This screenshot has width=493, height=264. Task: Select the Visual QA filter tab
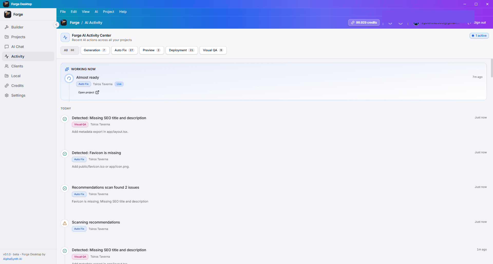click(x=213, y=50)
